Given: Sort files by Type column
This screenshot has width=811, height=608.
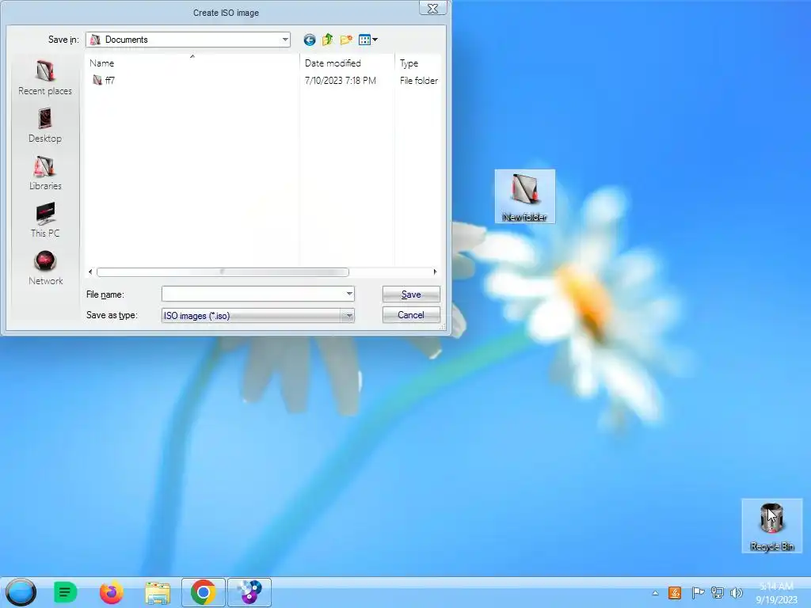Looking at the screenshot, I should point(418,63).
